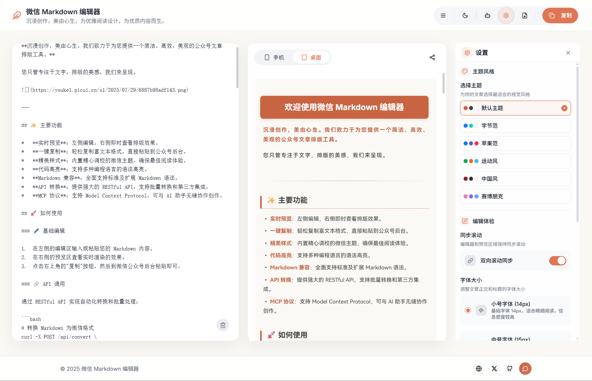Click the gear icon beside 设置 title
592x381 pixels.
coord(467,53)
